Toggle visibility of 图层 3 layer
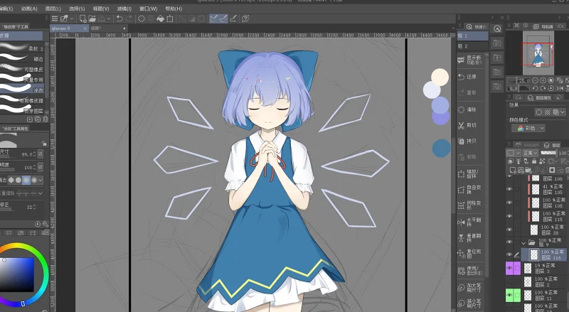The height and width of the screenshot is (312, 569). pyautogui.click(x=509, y=269)
